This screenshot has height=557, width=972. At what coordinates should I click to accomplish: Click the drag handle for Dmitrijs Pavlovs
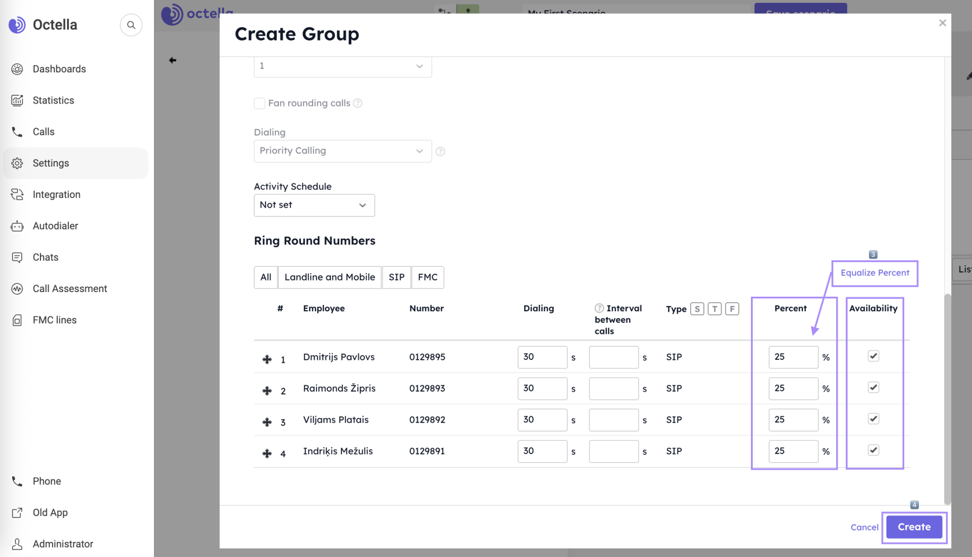(x=267, y=359)
